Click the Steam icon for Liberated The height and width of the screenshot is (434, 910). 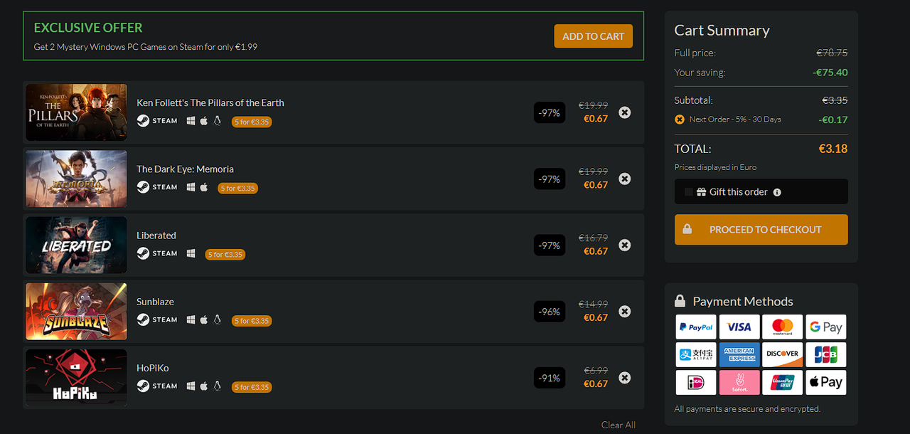pos(143,253)
